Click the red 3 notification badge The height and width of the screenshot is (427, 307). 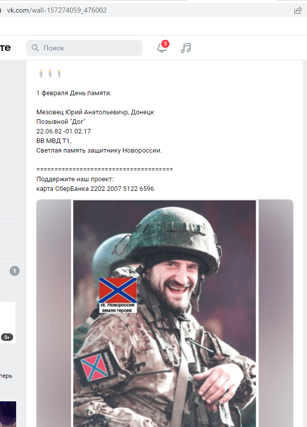point(165,44)
